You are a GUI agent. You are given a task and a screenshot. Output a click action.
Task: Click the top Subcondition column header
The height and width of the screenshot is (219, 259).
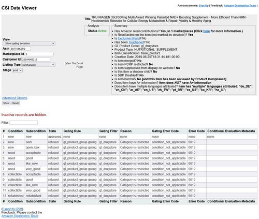click(x=36, y=131)
